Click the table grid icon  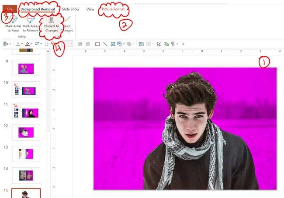149,44
